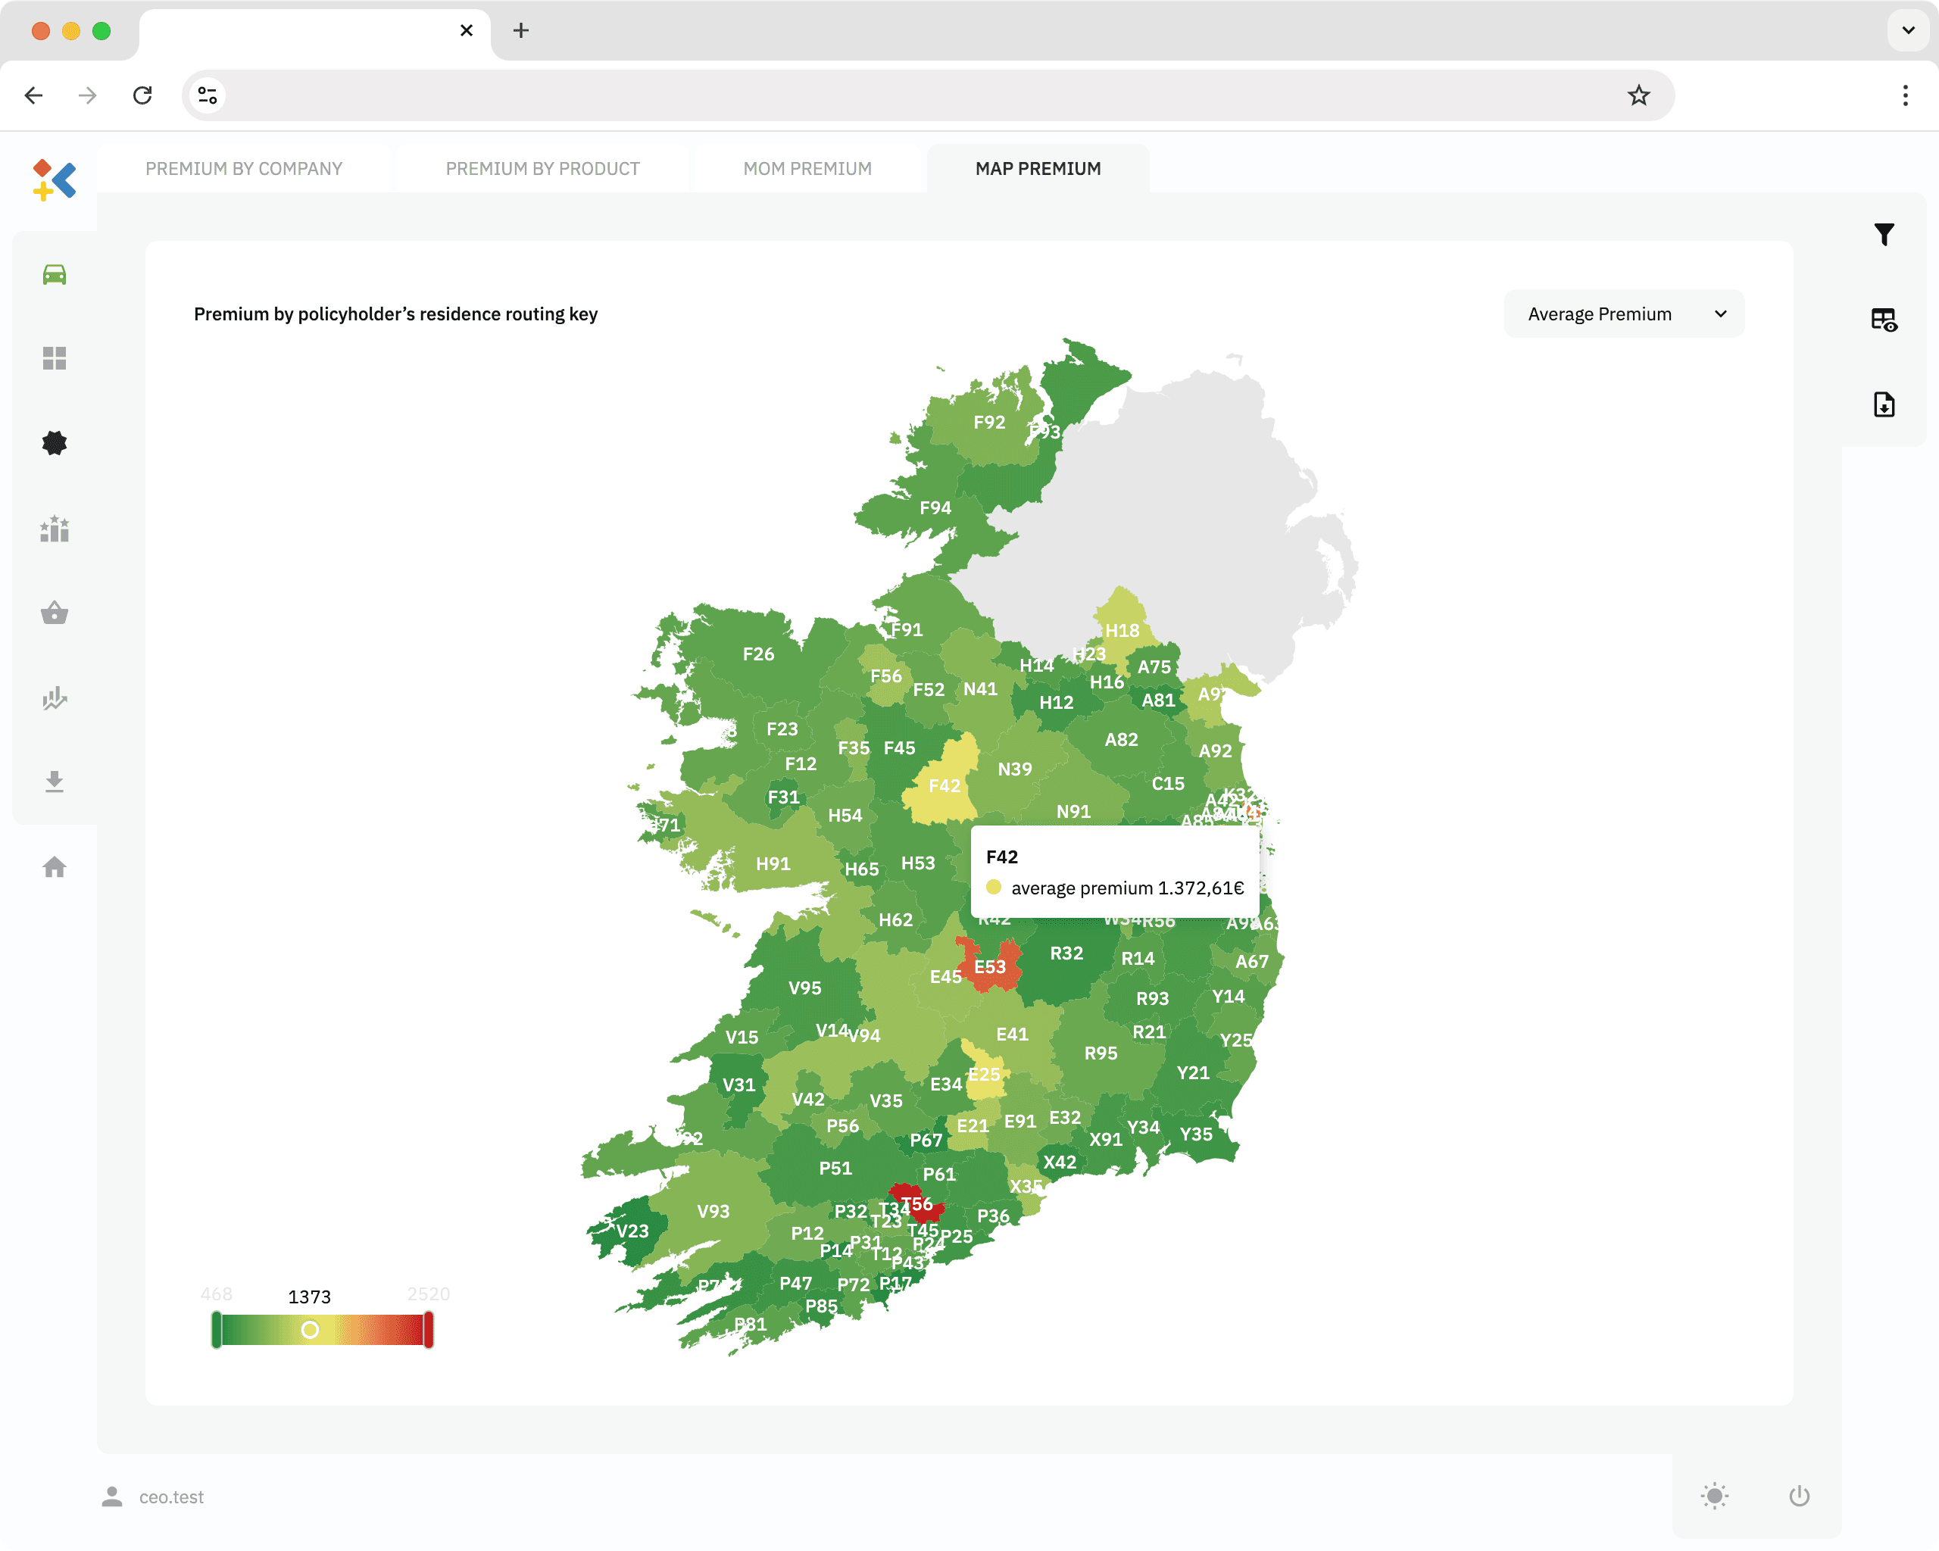The image size is (1939, 1551).
Task: Expand the browser tab search chevron
Action: [1907, 30]
